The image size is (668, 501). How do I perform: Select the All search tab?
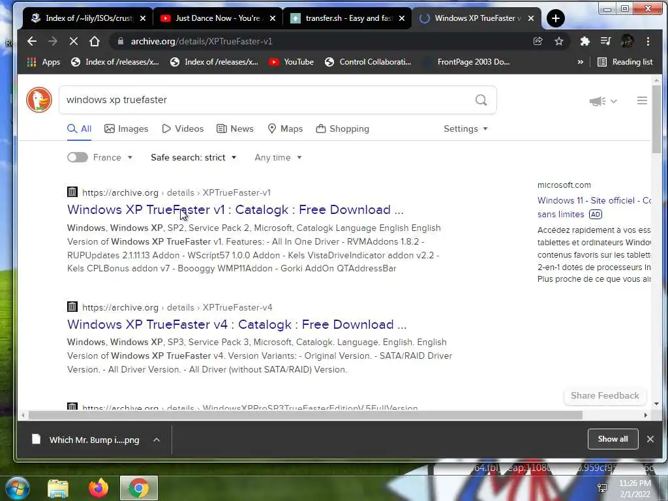coord(79,129)
